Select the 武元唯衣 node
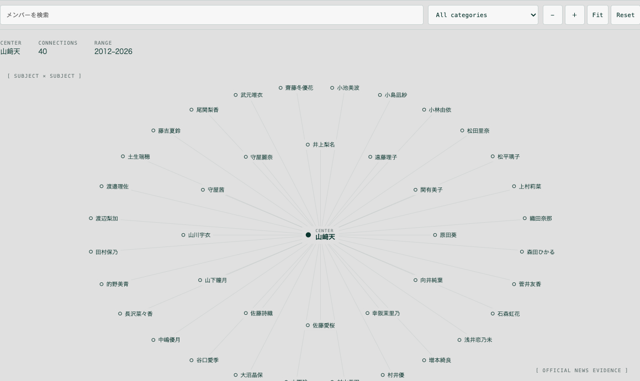640x381 pixels. 248,95
